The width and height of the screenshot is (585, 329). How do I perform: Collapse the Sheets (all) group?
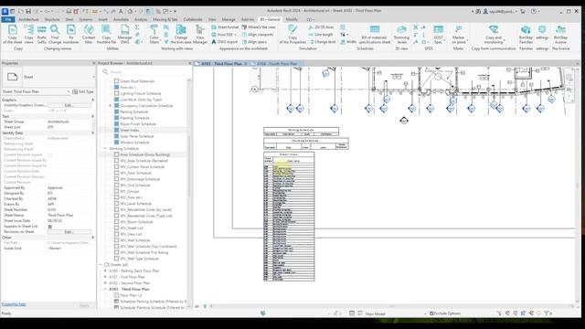pyautogui.click(x=101, y=264)
